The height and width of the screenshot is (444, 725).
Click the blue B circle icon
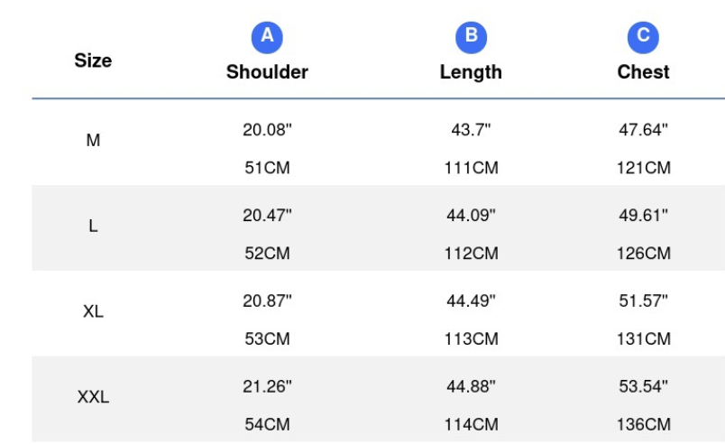coord(471,37)
